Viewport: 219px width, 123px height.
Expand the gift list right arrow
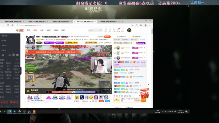[x=109, y=97]
